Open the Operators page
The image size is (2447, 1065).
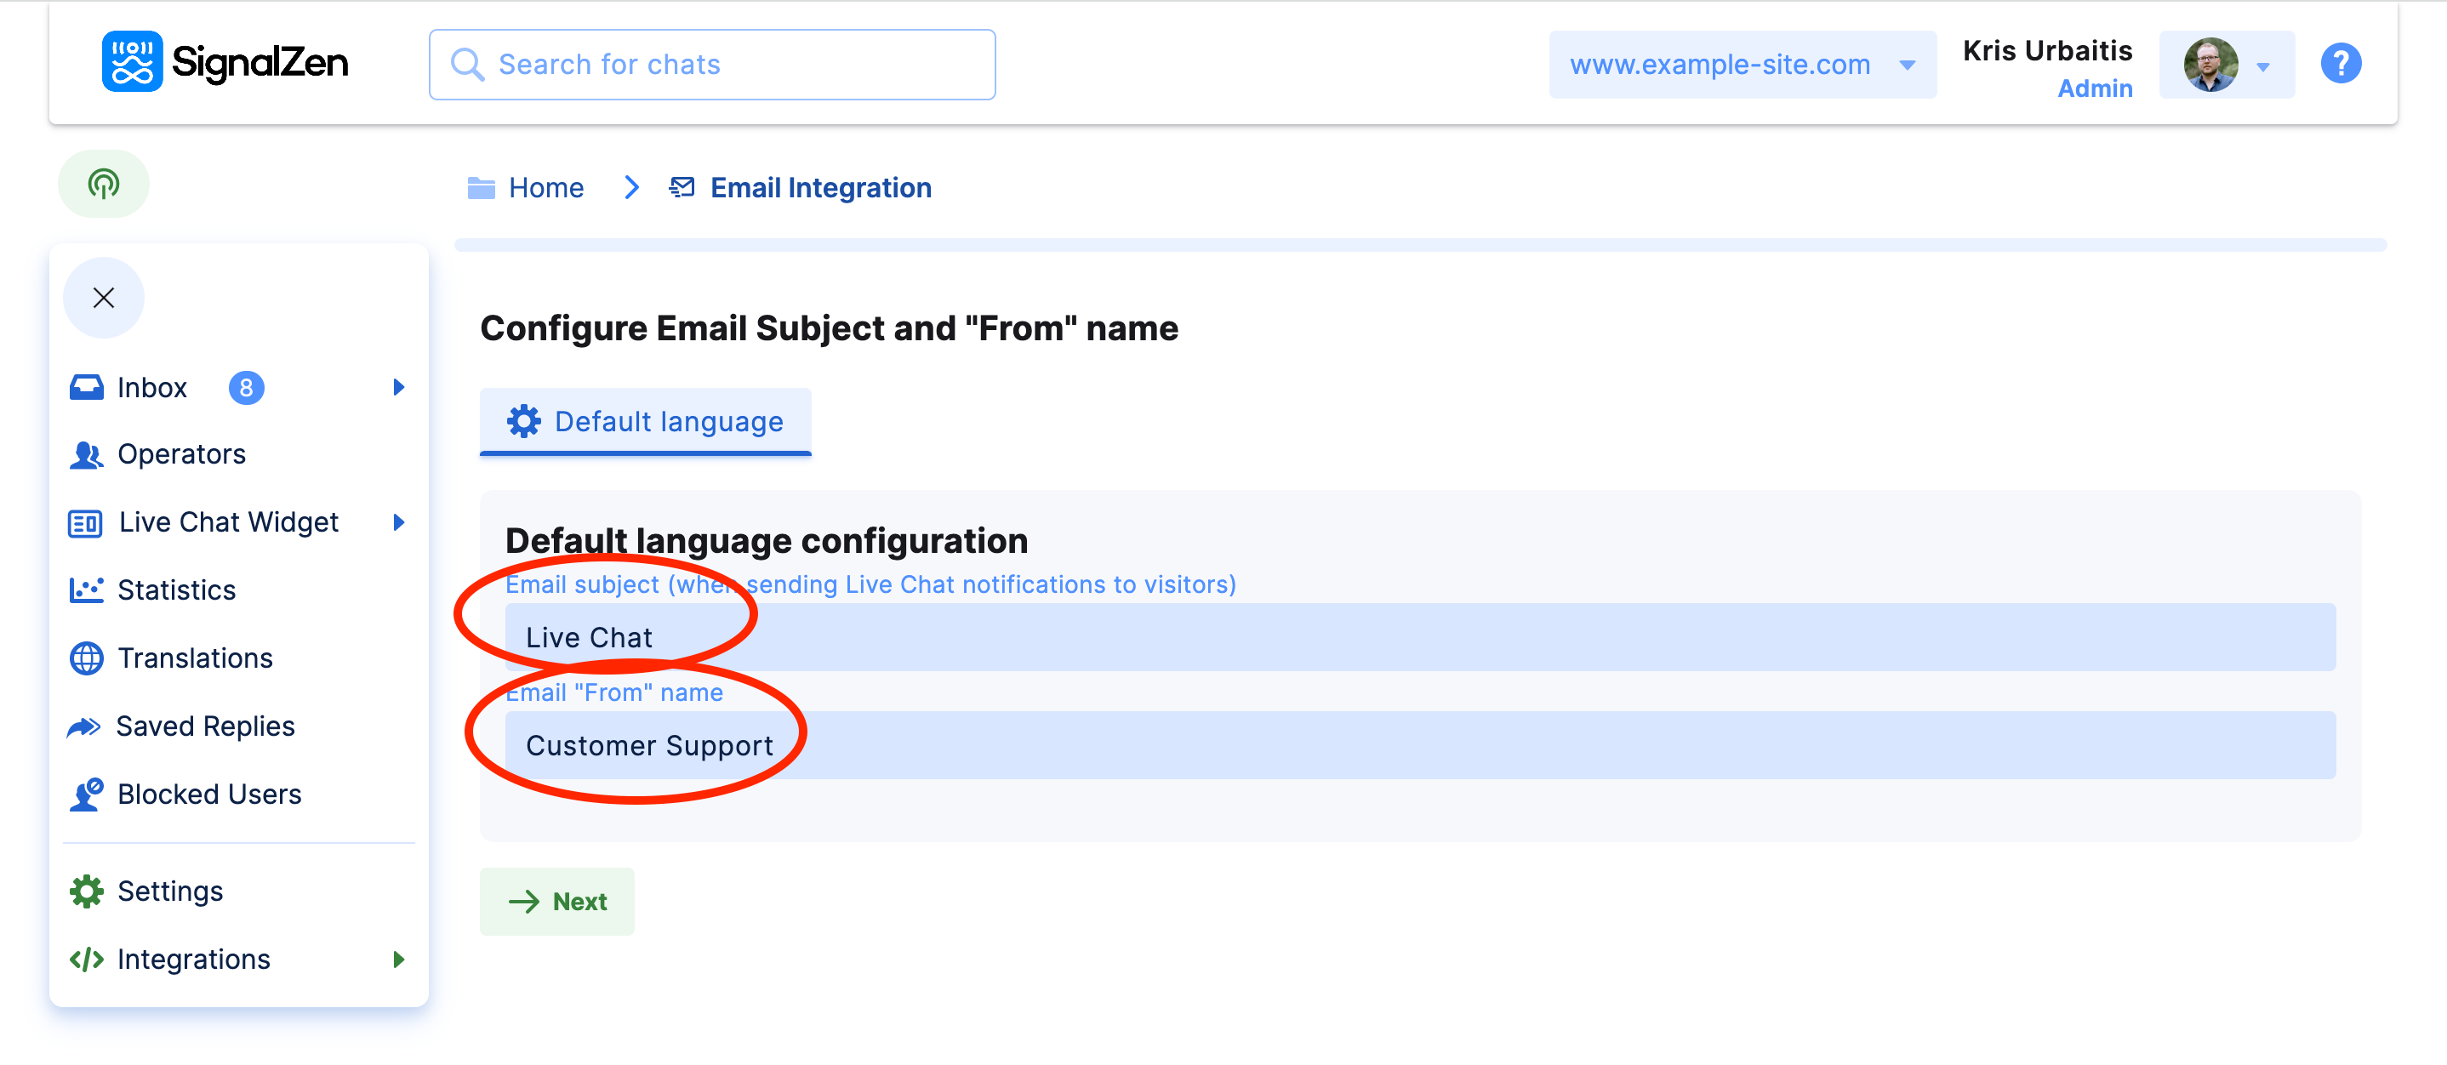pos(180,454)
